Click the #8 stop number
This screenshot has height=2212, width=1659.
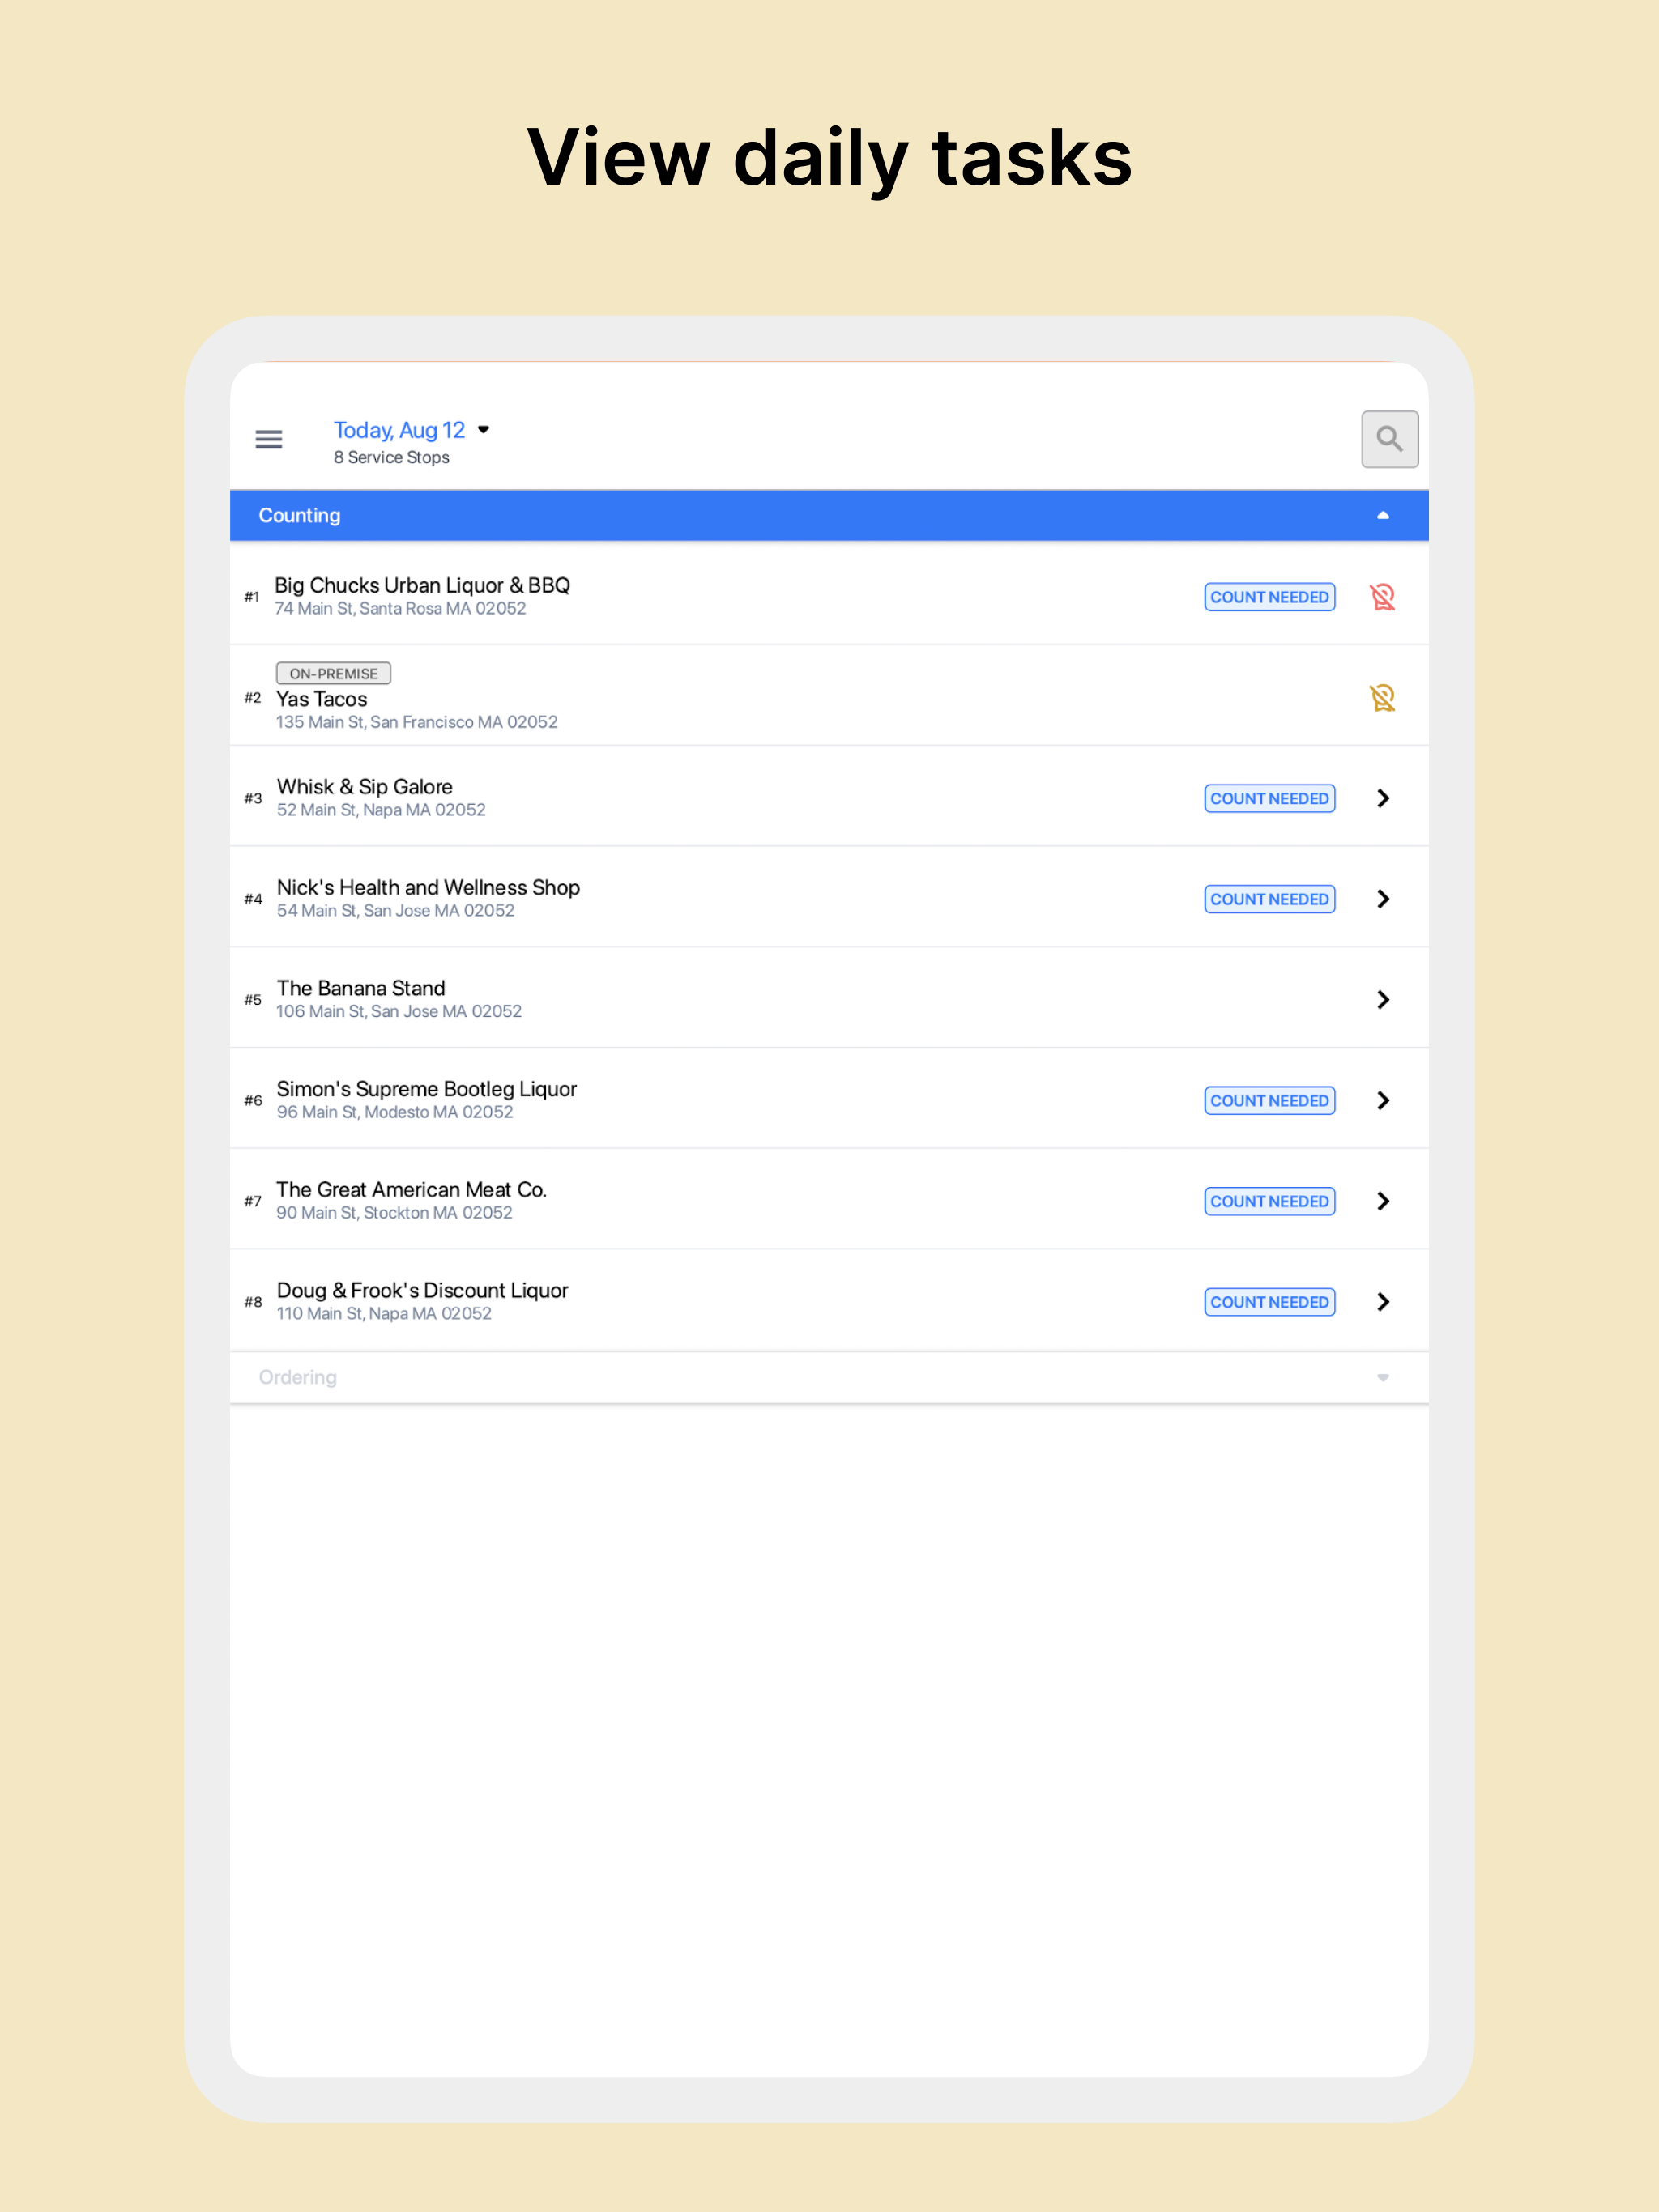tap(252, 1302)
